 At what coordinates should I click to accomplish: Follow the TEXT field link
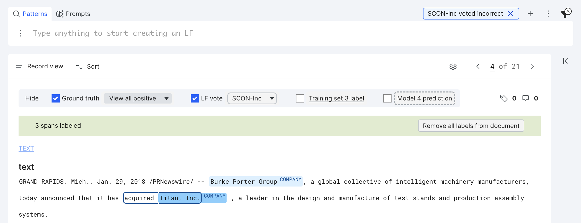coord(26,148)
